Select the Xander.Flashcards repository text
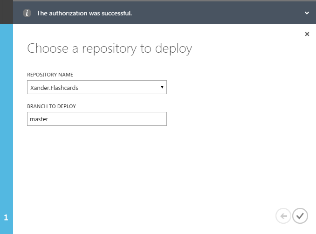Screen dimensions: 316x234 (x=54, y=88)
